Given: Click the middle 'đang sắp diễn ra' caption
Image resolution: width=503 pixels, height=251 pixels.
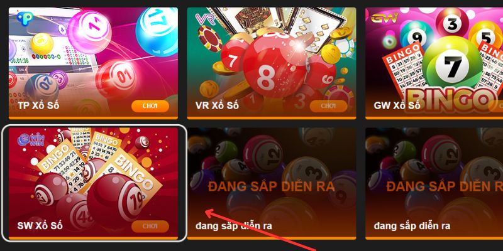Looking at the screenshot, I should [x=233, y=226].
